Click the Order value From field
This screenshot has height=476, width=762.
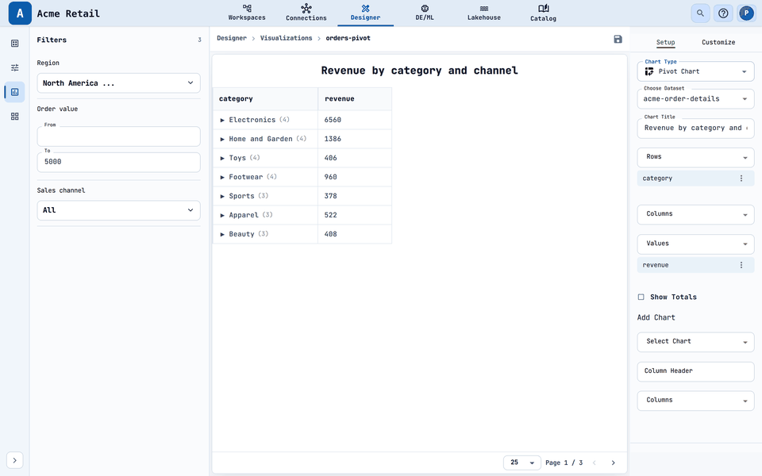point(118,136)
